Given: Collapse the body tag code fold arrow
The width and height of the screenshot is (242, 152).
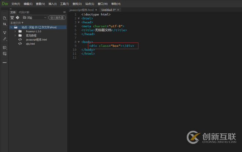Looking at the screenshot, I should coord(78,42).
